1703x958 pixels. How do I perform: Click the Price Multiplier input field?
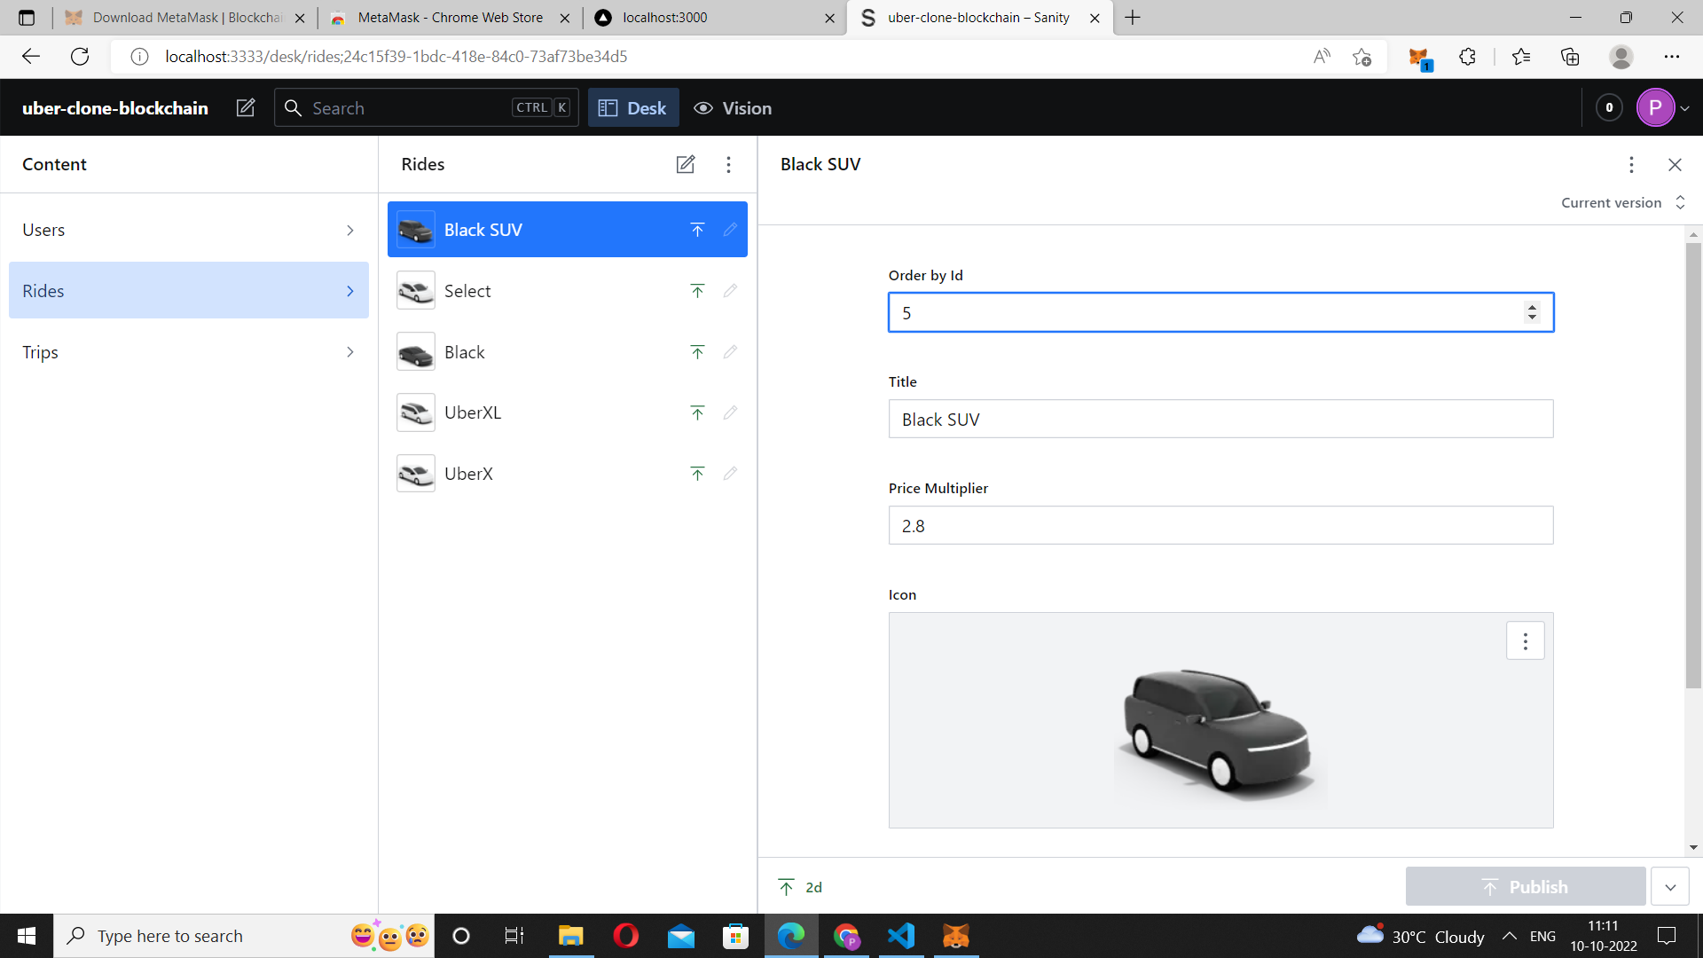point(1220,525)
